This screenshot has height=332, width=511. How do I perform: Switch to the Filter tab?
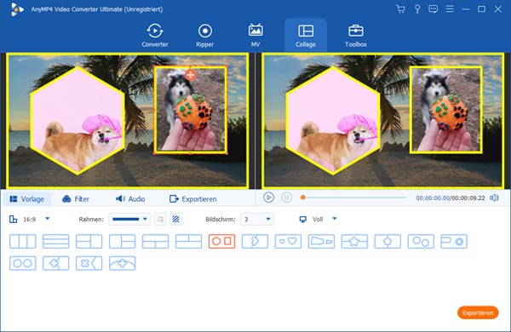tap(75, 199)
